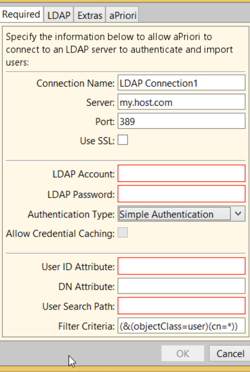Open the LDAP tab
The width and height of the screenshot is (250, 372).
59,16
